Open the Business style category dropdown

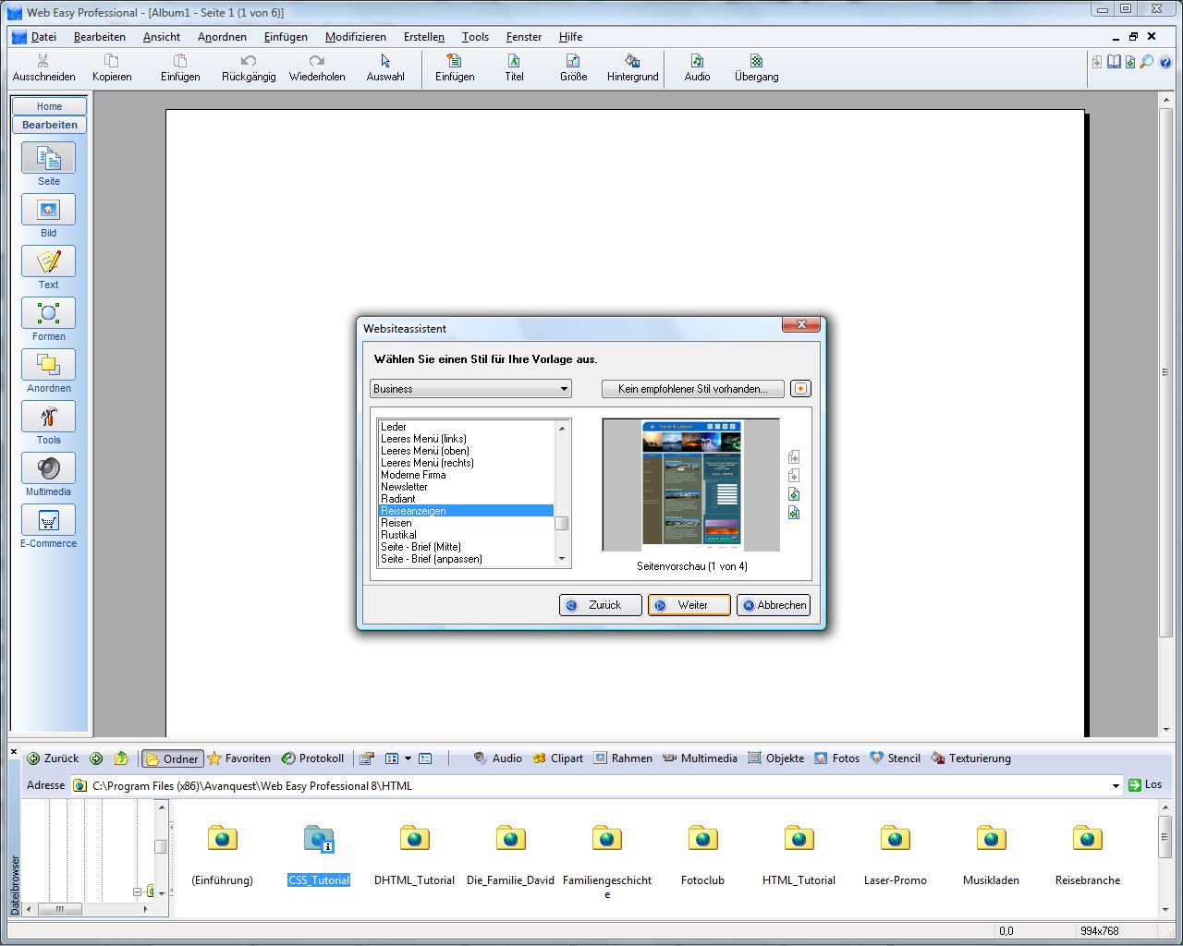point(470,389)
